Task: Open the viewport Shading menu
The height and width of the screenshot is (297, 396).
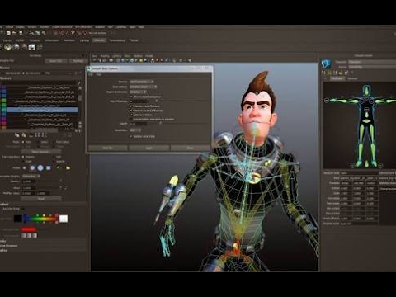Action: pos(105,56)
